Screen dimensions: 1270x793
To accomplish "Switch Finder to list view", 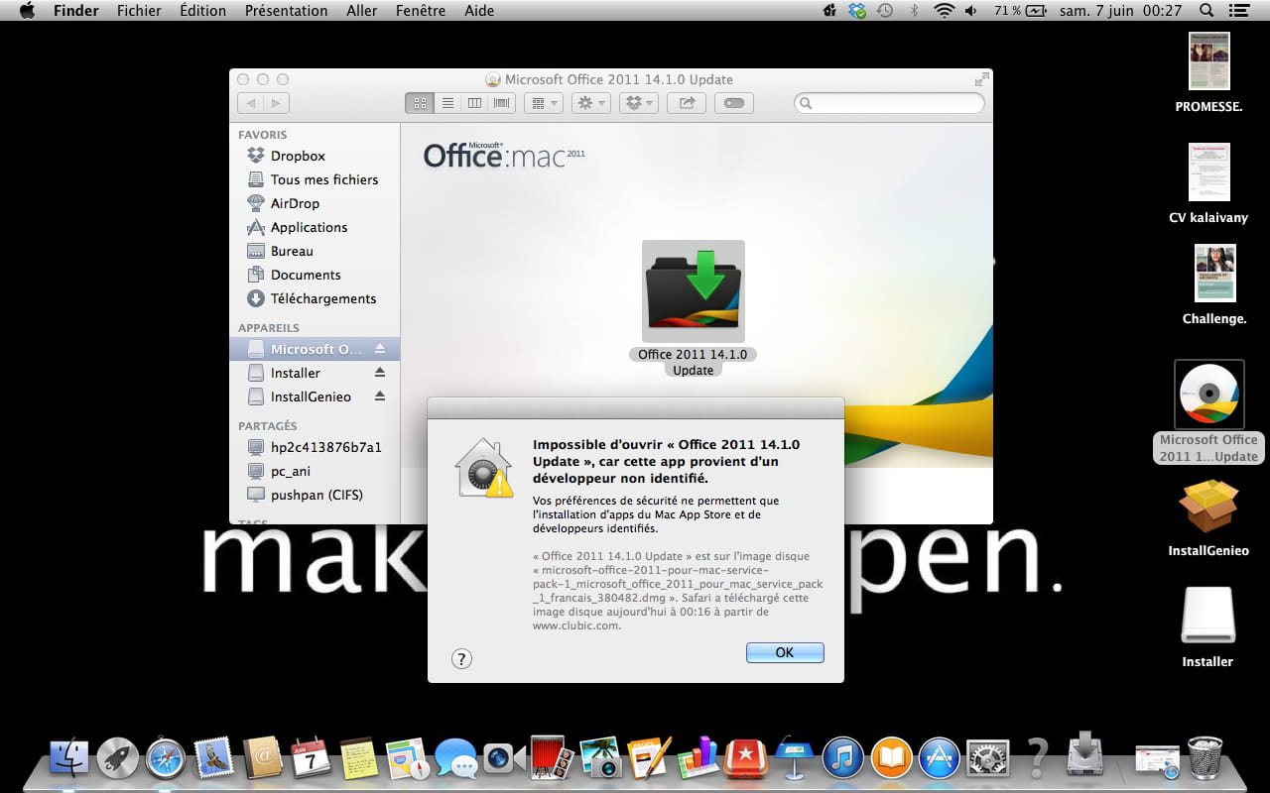I will [x=447, y=102].
